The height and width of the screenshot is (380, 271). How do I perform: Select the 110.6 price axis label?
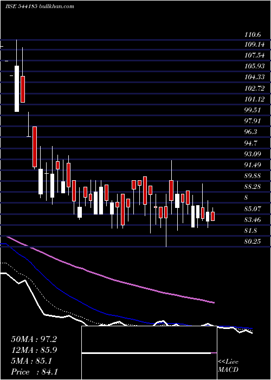(x=253, y=35)
